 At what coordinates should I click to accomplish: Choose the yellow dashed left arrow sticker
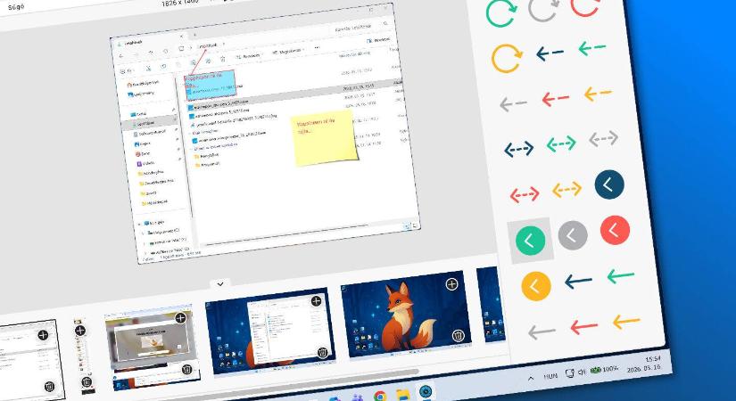(x=598, y=94)
